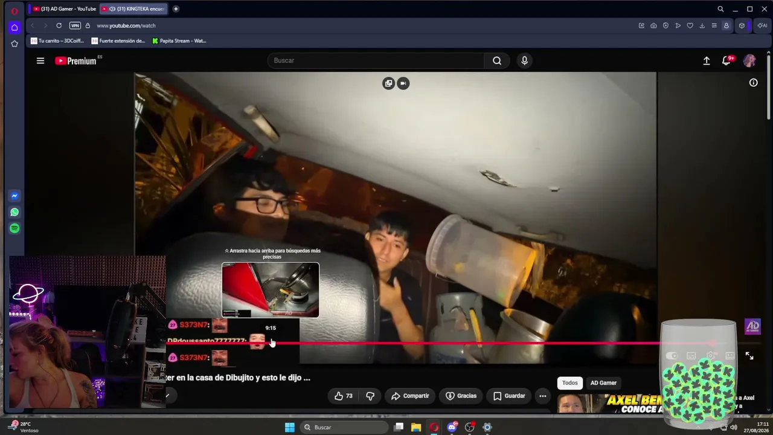Dislike the video with thumbs-down
773x435 pixels.
coord(370,396)
